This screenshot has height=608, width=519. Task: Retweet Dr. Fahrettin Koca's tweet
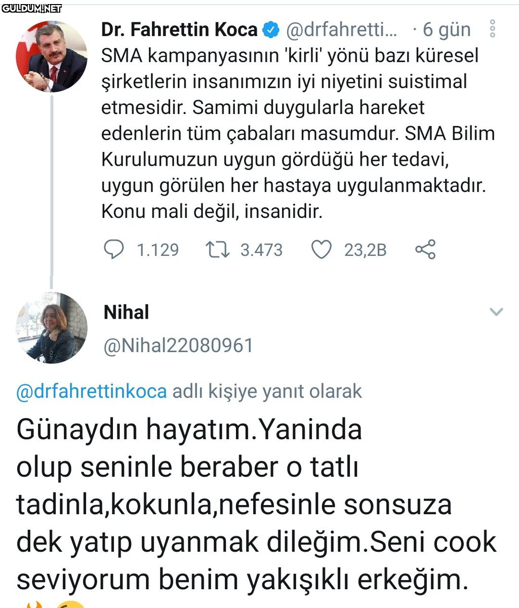click(218, 249)
